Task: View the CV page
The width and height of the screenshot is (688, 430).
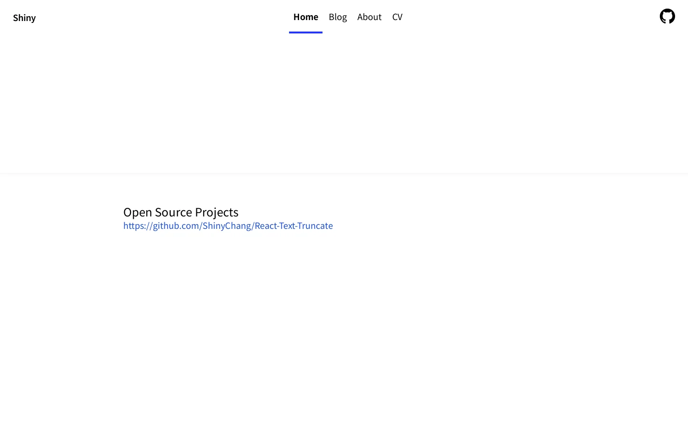Action: (398, 17)
